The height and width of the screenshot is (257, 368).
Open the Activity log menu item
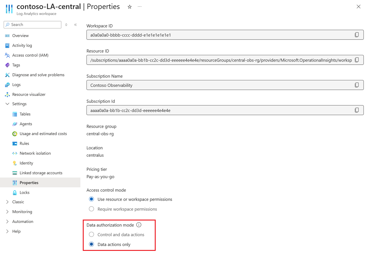(x=22, y=45)
